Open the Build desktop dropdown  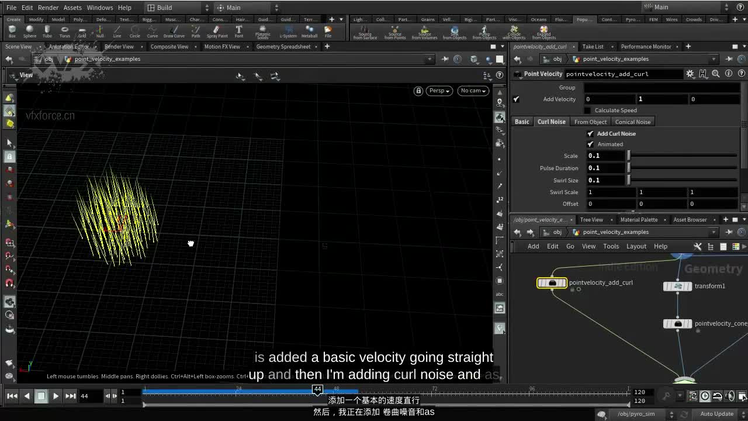point(177,8)
